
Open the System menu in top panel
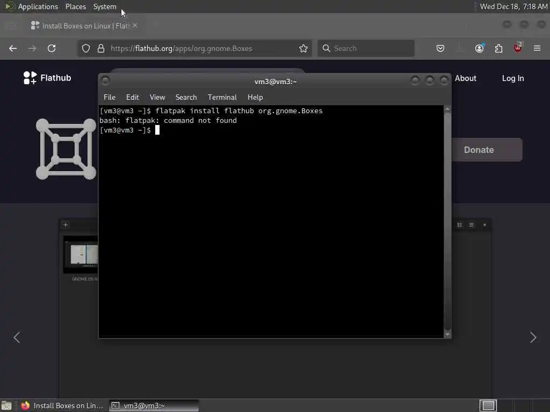coord(105,6)
